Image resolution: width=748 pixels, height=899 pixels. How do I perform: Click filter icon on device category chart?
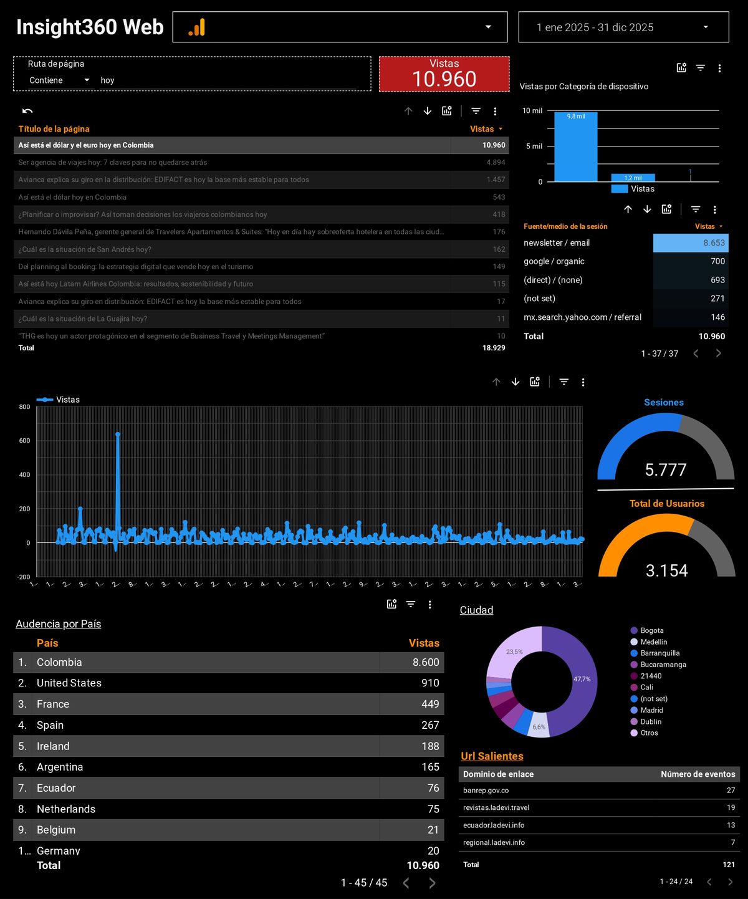[701, 68]
